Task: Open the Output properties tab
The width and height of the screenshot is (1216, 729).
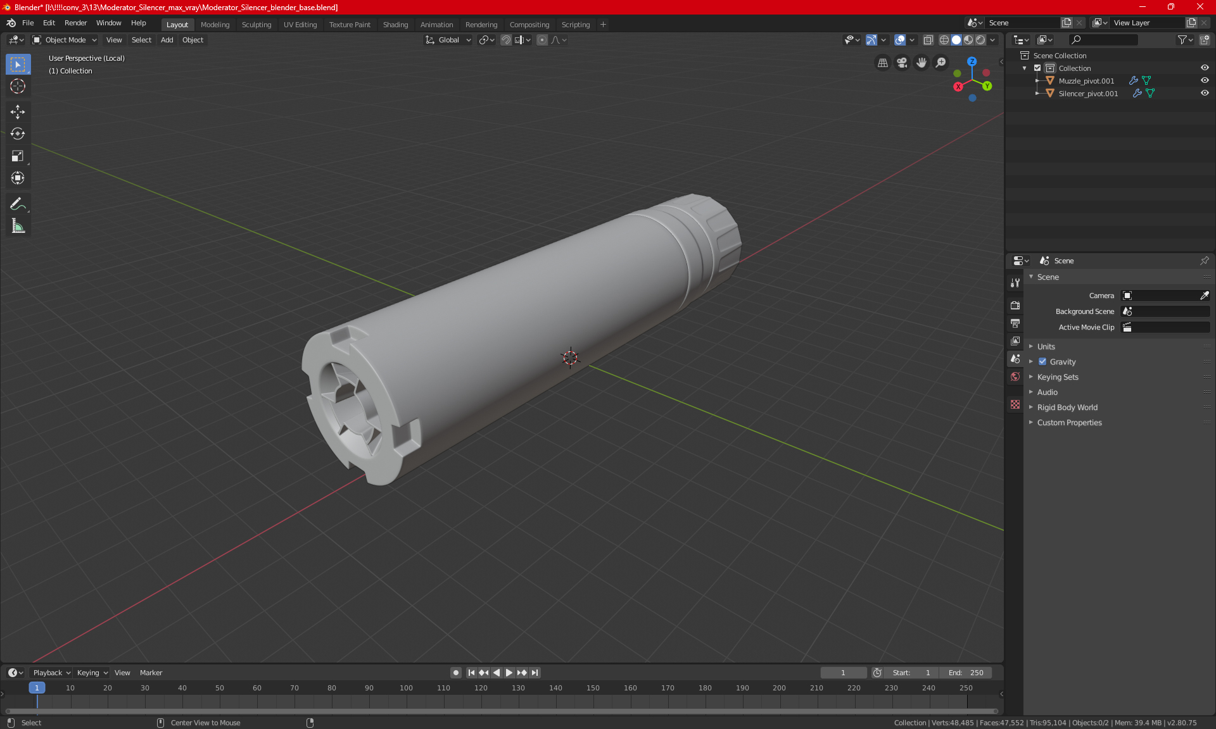Action: coord(1015,323)
